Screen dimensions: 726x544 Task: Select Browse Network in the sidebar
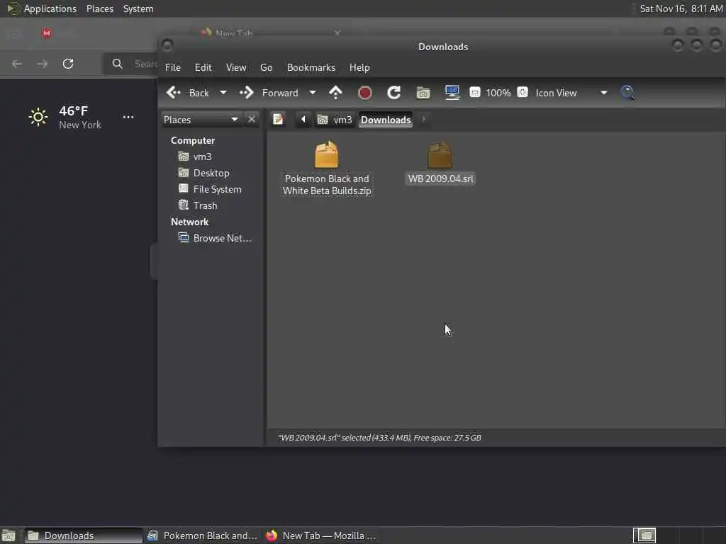point(222,238)
